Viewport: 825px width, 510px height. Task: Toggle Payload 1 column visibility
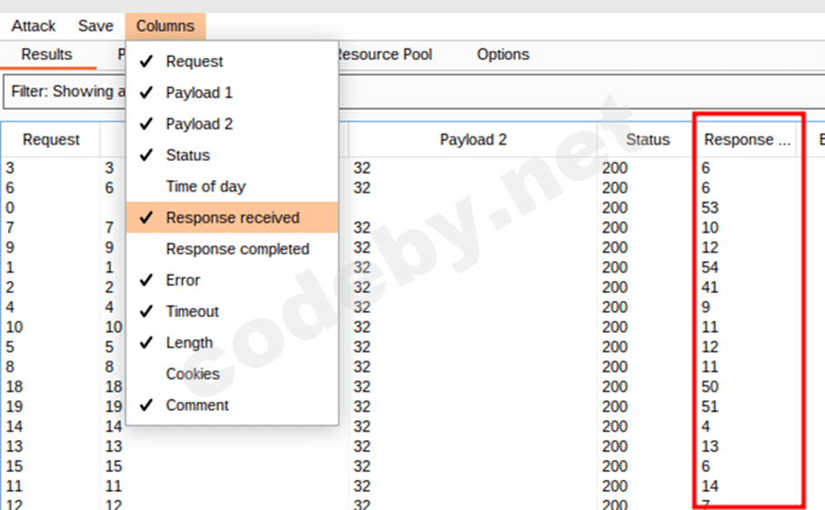pyautogui.click(x=198, y=93)
